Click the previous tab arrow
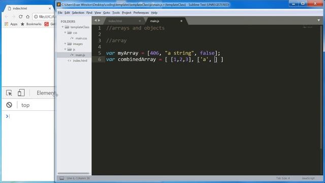Image resolution: width=325 pixels, height=183 pixels. click(x=95, y=20)
